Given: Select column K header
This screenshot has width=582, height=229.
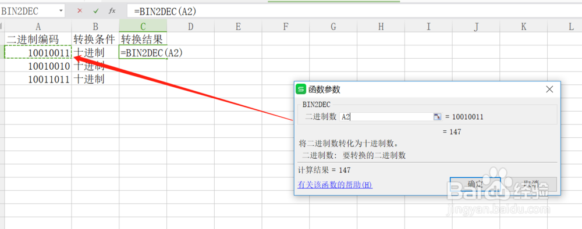Looking at the screenshot, I should [523, 26].
